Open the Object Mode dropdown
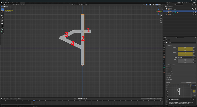 (x=8, y=5)
